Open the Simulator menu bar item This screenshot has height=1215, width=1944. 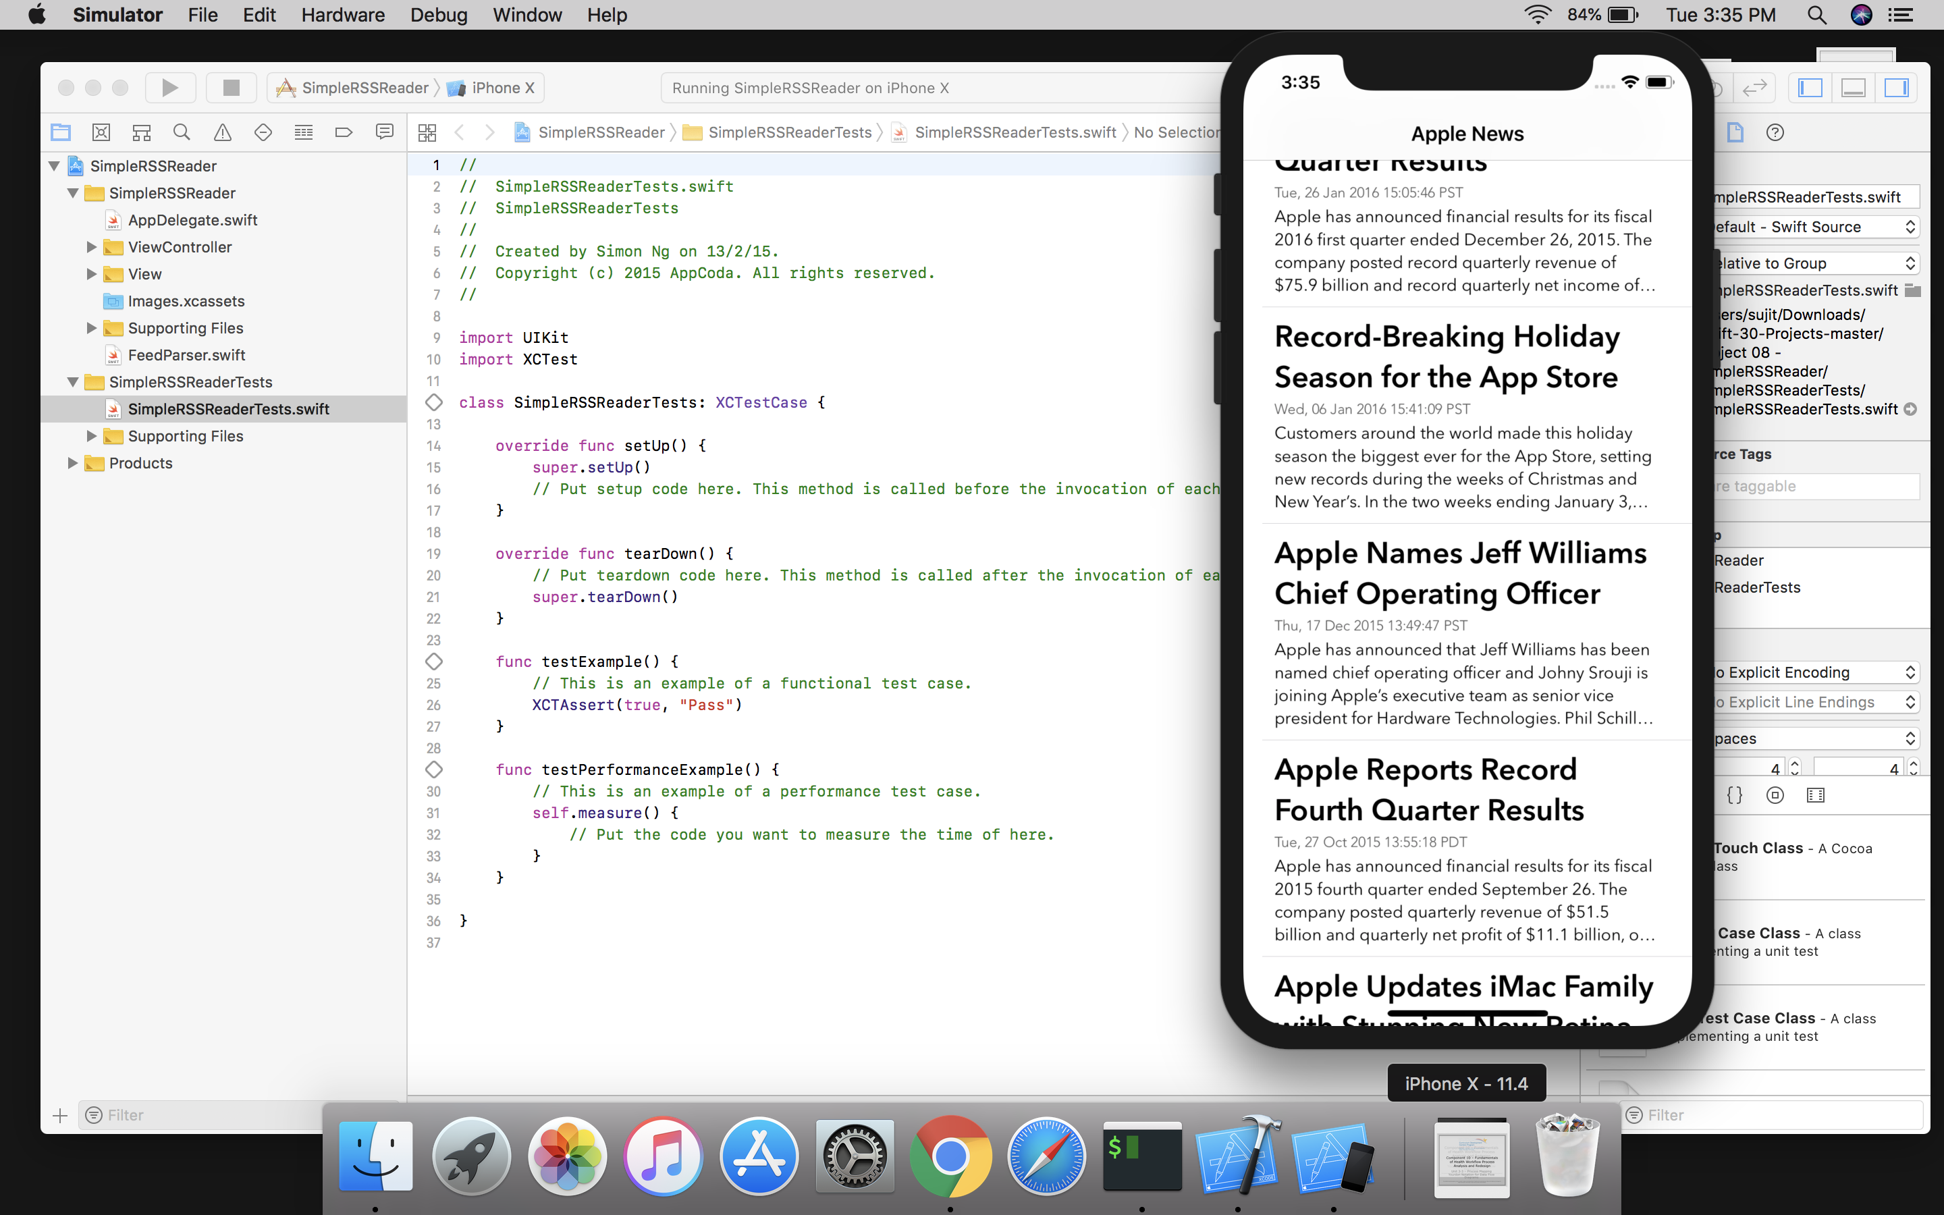tap(117, 16)
